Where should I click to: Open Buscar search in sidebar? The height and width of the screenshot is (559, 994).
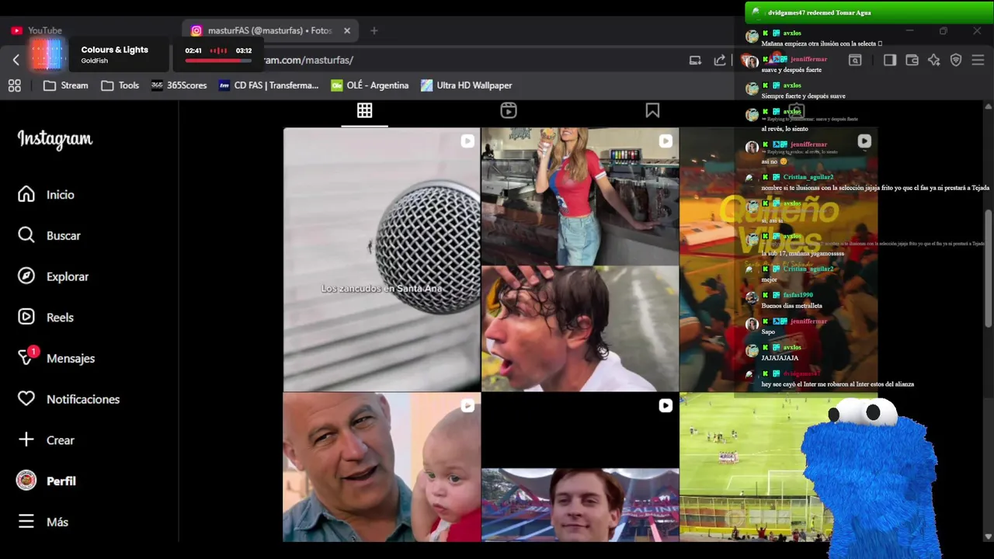(x=49, y=235)
